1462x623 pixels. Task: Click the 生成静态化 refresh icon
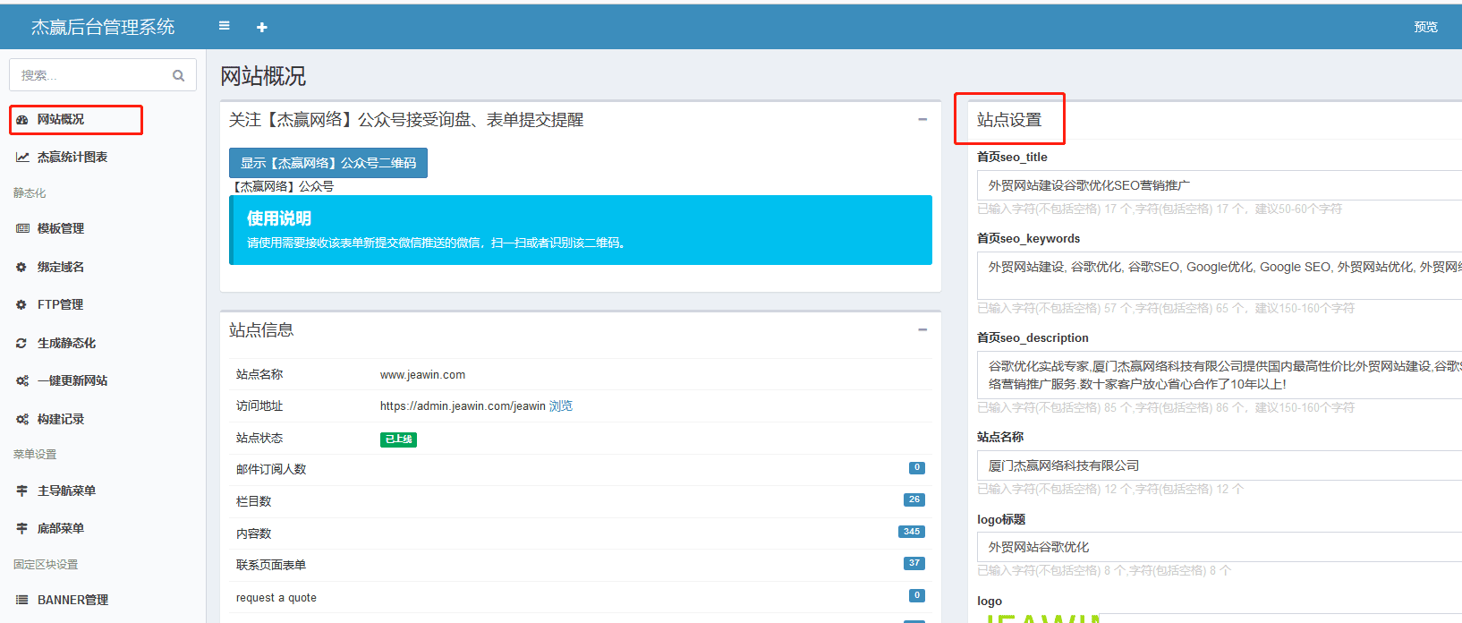tap(22, 344)
